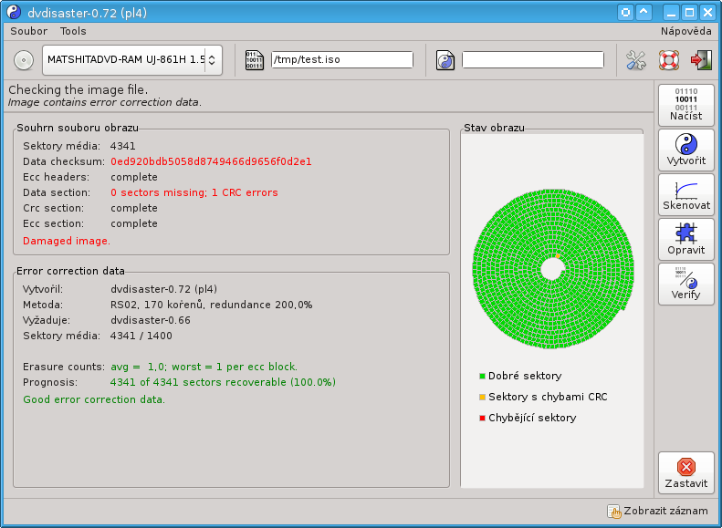Viewport: 722px width, 528px height.
Task: Expand the MATSHITADVD-RAM drive dropdown
Action: click(x=132, y=60)
